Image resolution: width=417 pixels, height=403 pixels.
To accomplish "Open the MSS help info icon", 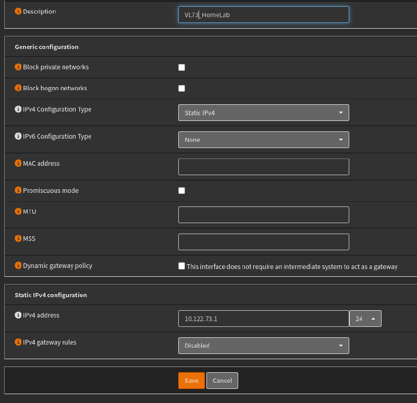I will [x=18, y=238].
